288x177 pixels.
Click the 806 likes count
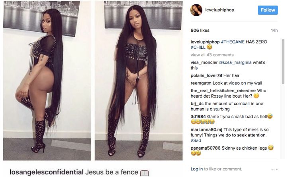(200, 31)
